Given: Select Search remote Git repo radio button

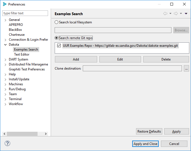Looking at the screenshot, I should [56, 38].
